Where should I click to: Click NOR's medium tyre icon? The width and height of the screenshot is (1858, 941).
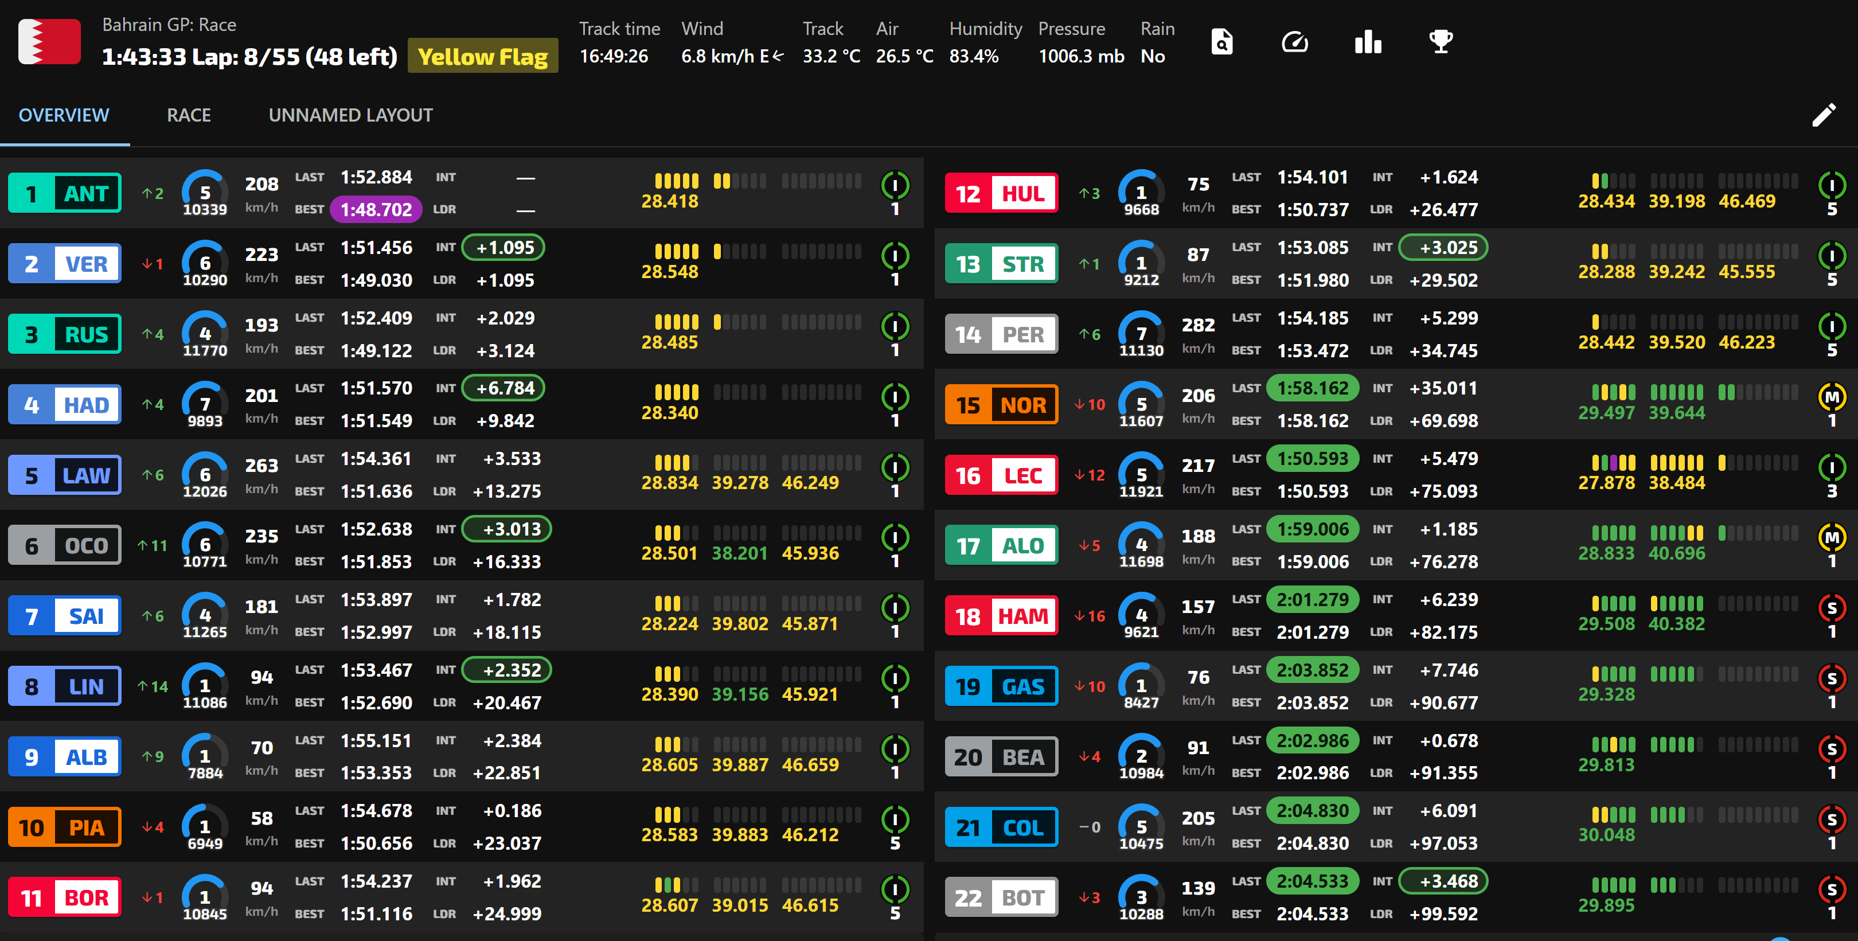click(x=1832, y=397)
